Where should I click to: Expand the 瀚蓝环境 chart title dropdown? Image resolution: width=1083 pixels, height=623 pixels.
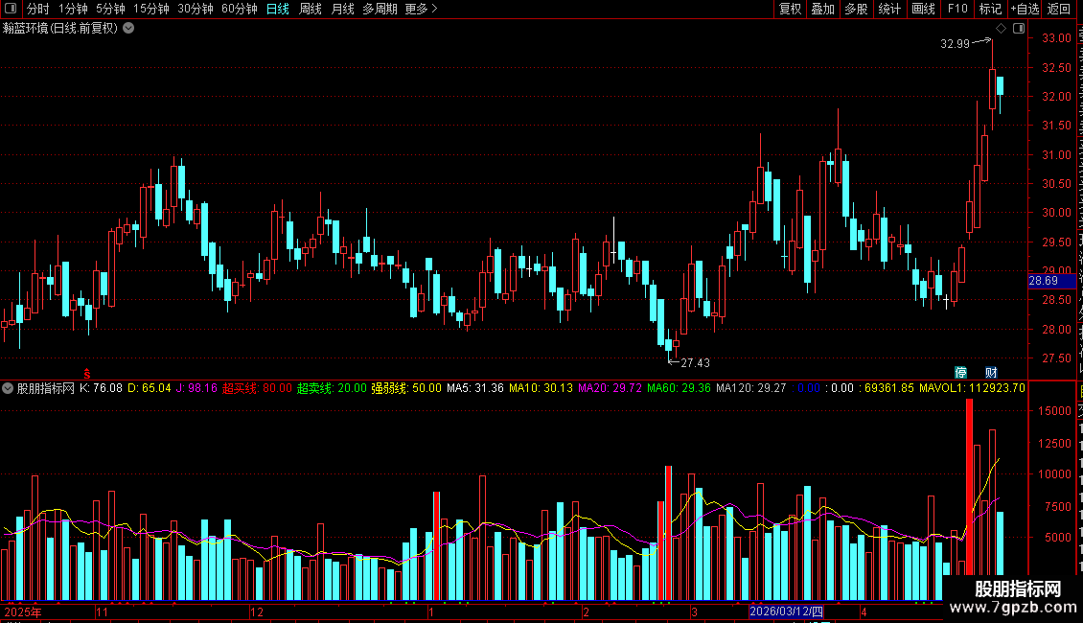point(128,29)
